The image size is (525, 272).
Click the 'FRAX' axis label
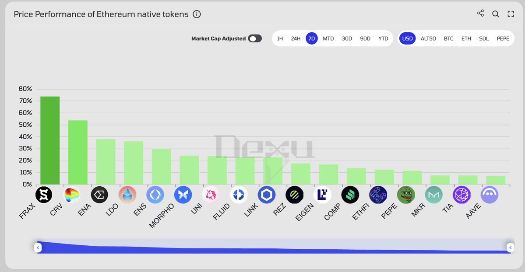pyautogui.click(x=28, y=211)
